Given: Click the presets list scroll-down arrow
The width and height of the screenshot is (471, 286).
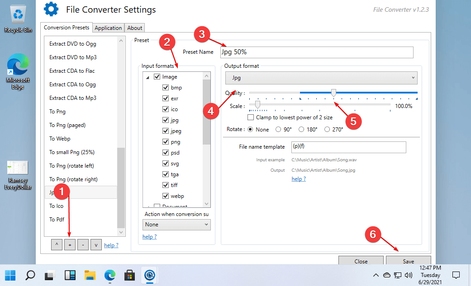Looking at the screenshot, I should [121, 232].
